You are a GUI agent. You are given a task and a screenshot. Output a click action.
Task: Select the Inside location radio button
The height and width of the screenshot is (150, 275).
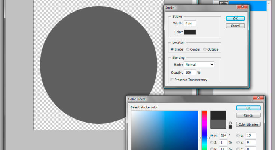tap(172, 49)
